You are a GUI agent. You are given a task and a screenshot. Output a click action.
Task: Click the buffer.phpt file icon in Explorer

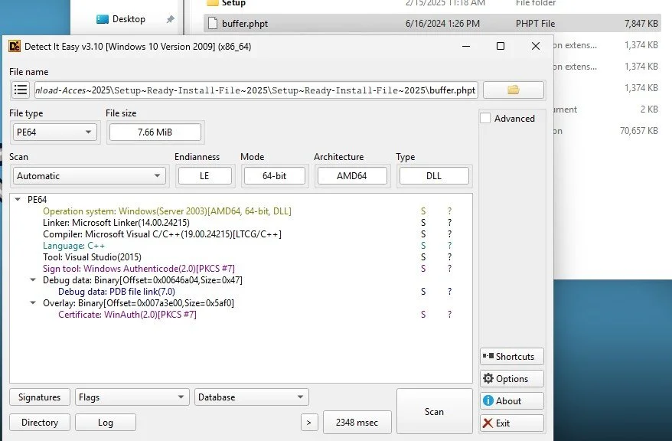tap(212, 23)
